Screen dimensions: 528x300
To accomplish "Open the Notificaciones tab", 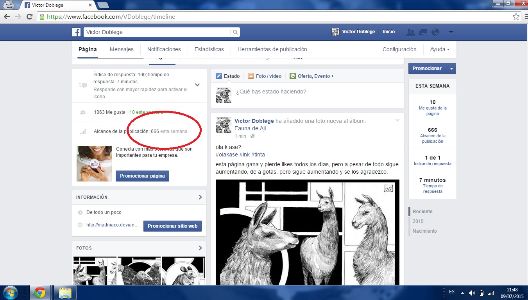I will coord(164,49).
